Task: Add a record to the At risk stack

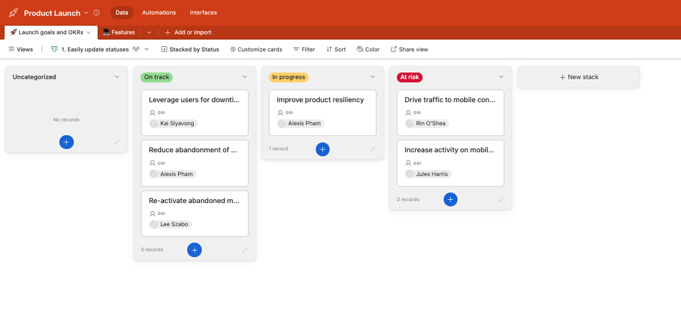Action: tap(450, 199)
